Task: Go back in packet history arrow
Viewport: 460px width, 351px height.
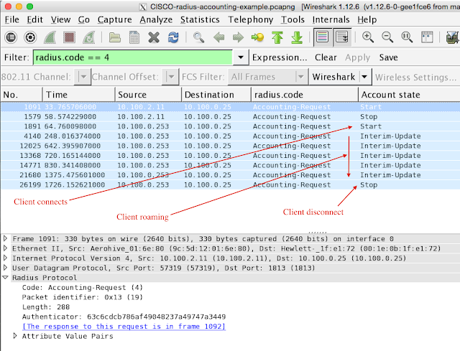Action: pos(218,37)
